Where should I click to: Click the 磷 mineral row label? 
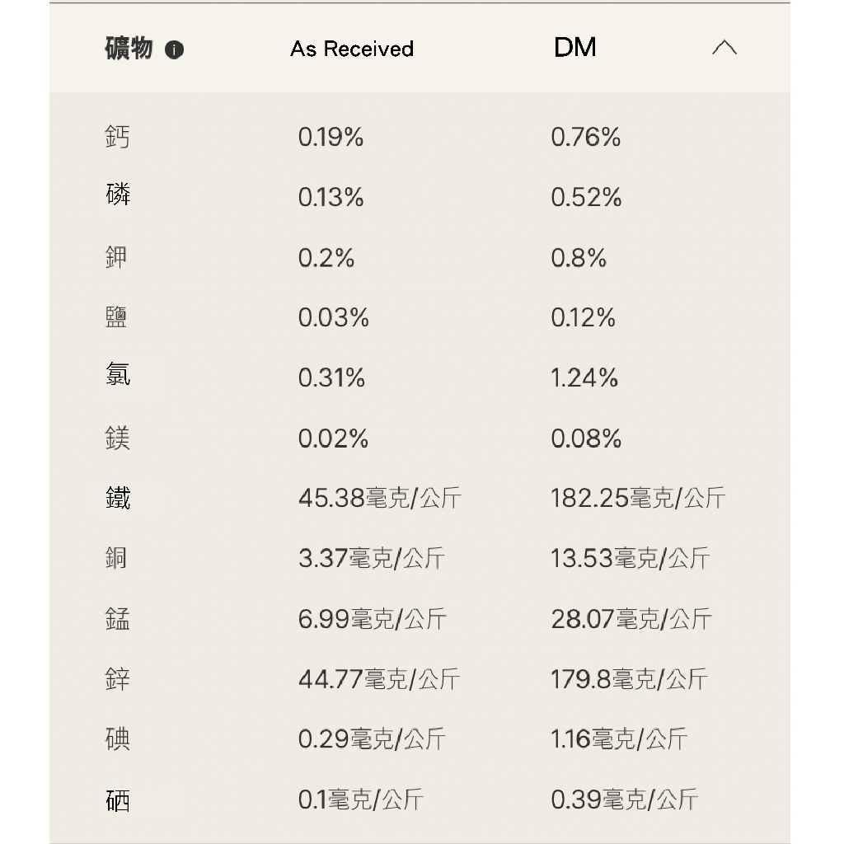118,196
